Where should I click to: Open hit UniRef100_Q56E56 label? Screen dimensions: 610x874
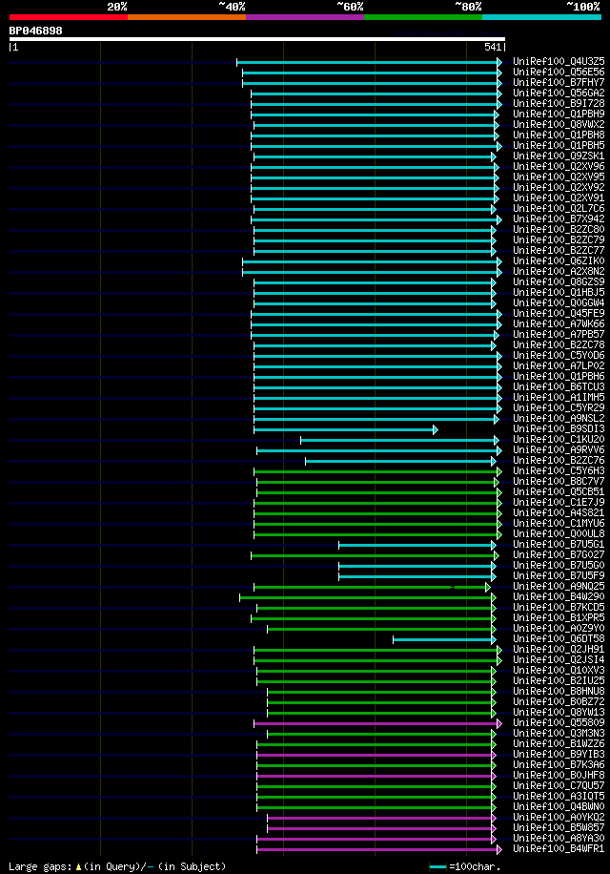coord(559,72)
